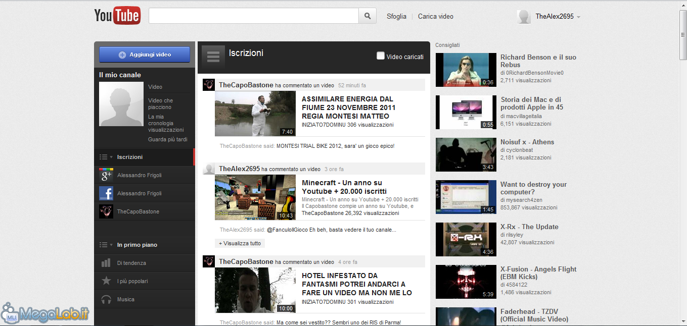
Task: Open Minecraft - Un anno su Youtube title
Action: [344, 187]
